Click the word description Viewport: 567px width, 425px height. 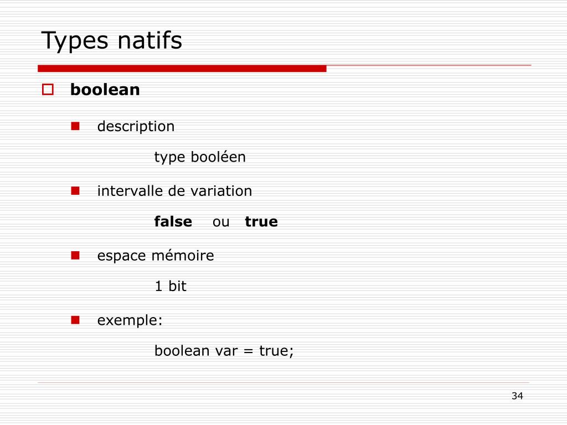coord(136,127)
